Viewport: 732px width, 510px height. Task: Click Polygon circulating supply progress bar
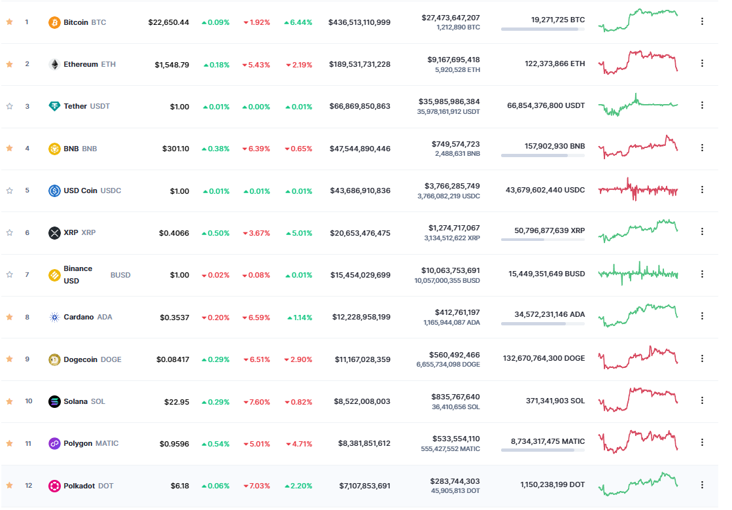point(542,450)
